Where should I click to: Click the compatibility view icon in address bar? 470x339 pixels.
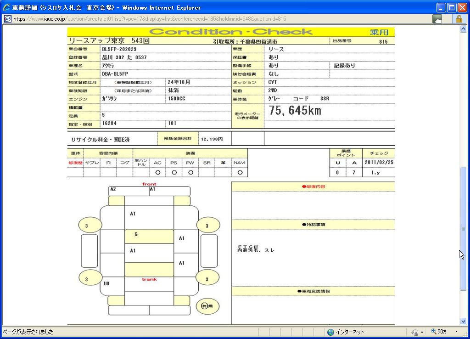[437, 19]
